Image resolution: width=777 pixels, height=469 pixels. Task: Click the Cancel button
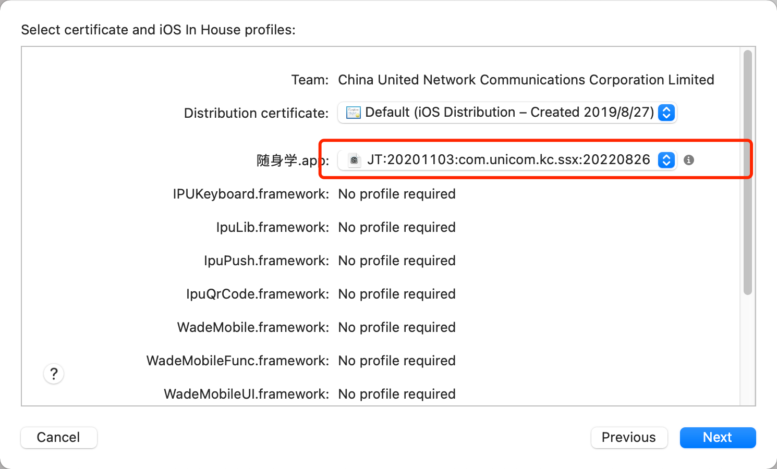click(x=59, y=438)
